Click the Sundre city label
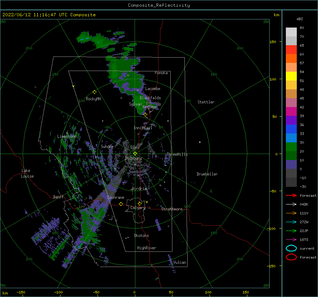The width and height of the screenshot is (318, 297). coord(107,146)
